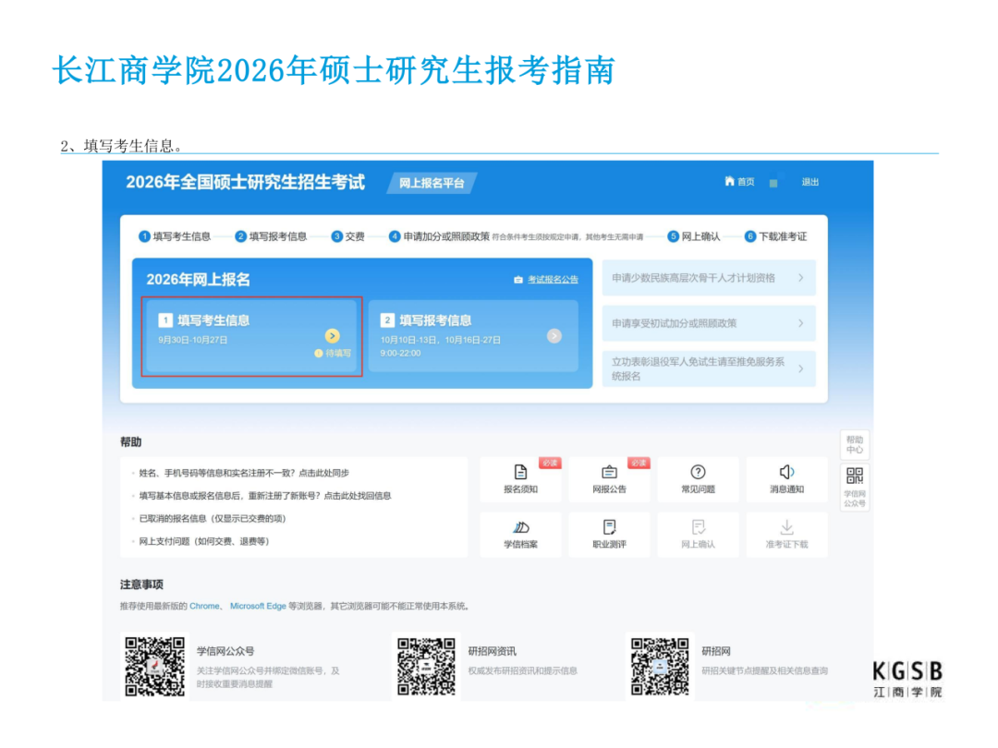Expand 申请享受初试加分或照顾政策 row
Viewport: 998px width, 748px height.
tap(800, 323)
